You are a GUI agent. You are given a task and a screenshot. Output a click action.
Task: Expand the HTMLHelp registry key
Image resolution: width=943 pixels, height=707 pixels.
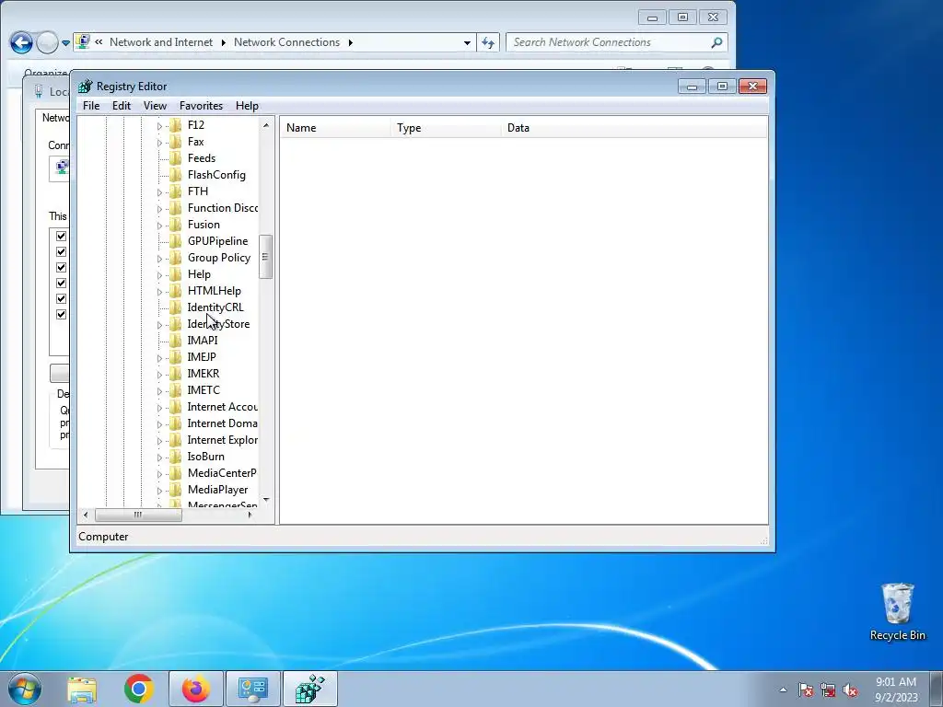click(159, 292)
